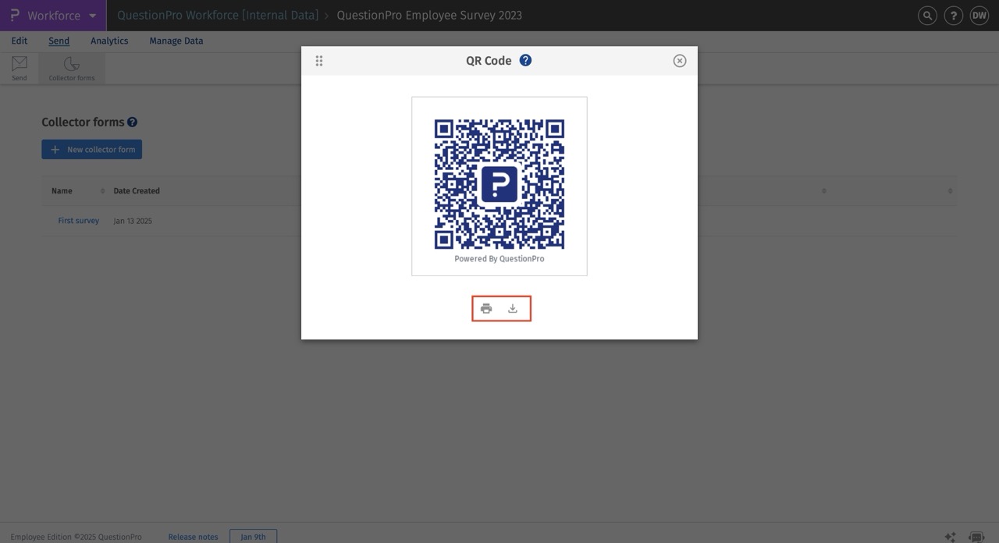999x543 pixels.
Task: Launch the chatbot icon at bottom right
Action: (x=978, y=537)
